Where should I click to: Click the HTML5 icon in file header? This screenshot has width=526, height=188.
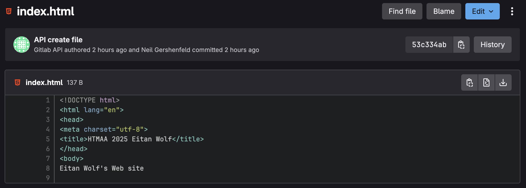(17, 82)
